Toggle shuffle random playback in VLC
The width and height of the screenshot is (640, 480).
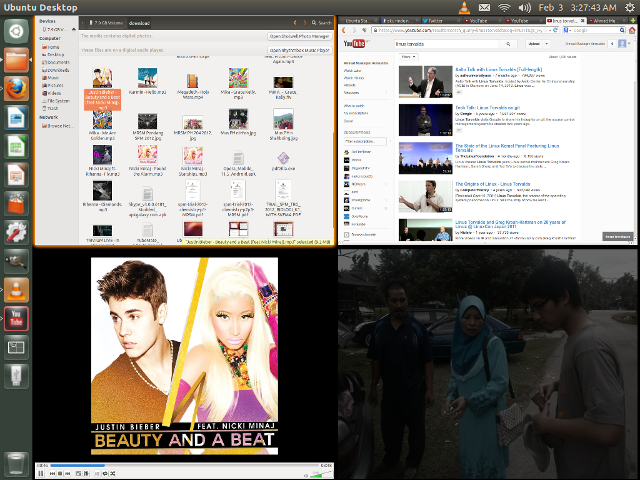(x=112, y=474)
